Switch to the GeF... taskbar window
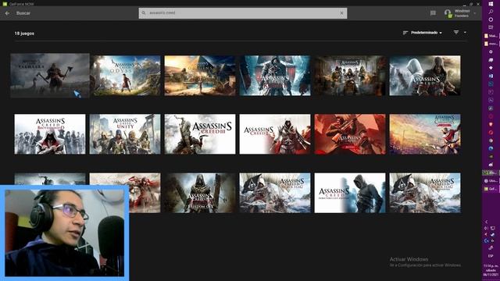Viewport: 500px width, 281px height. click(491, 189)
